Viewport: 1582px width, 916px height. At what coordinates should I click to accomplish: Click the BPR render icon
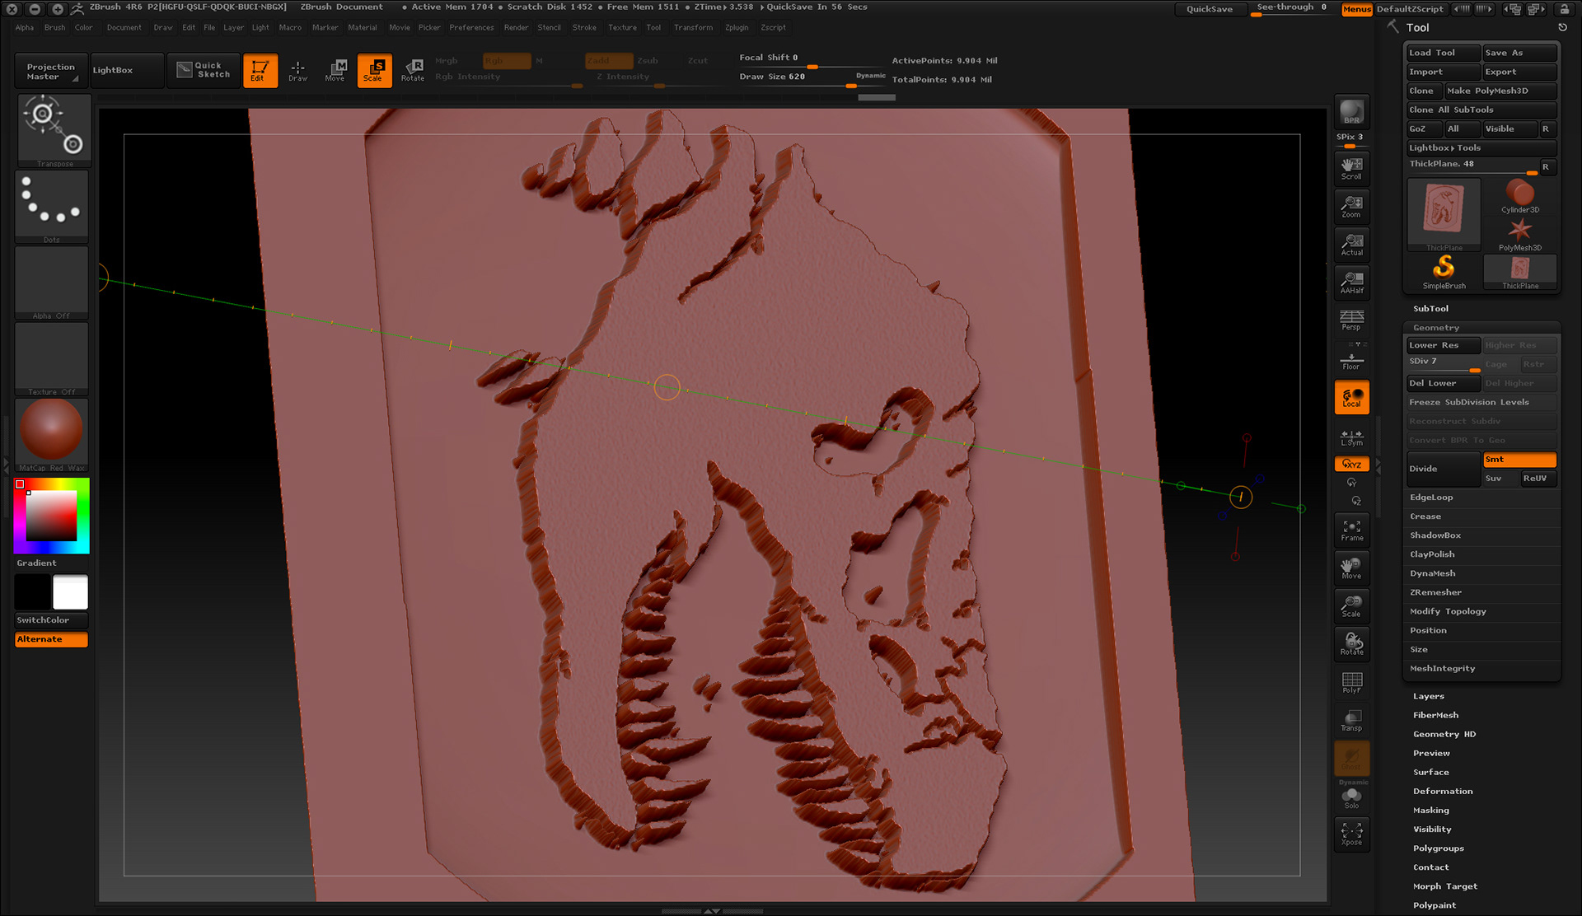1351,111
